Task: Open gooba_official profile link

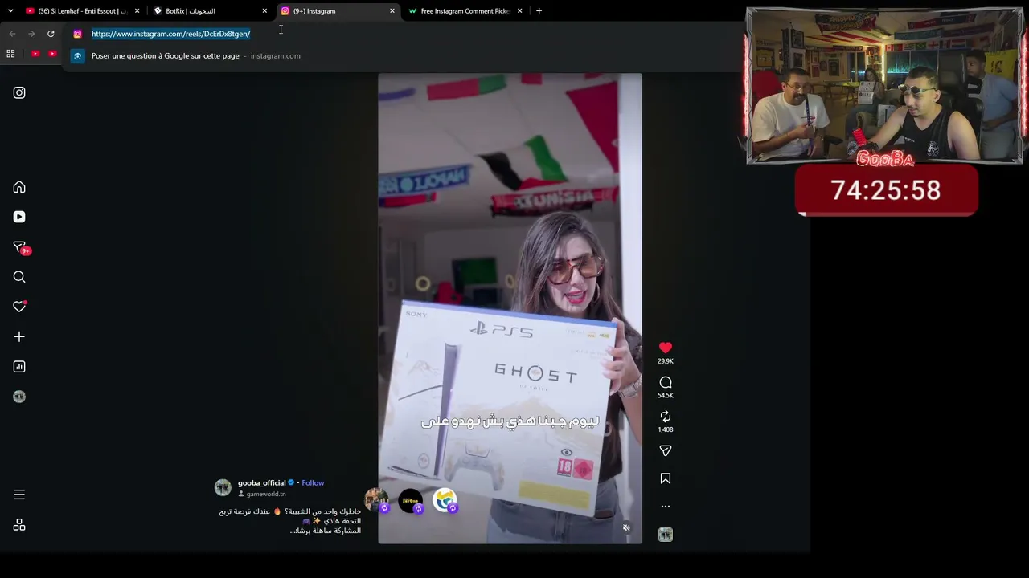Action: [x=262, y=482]
